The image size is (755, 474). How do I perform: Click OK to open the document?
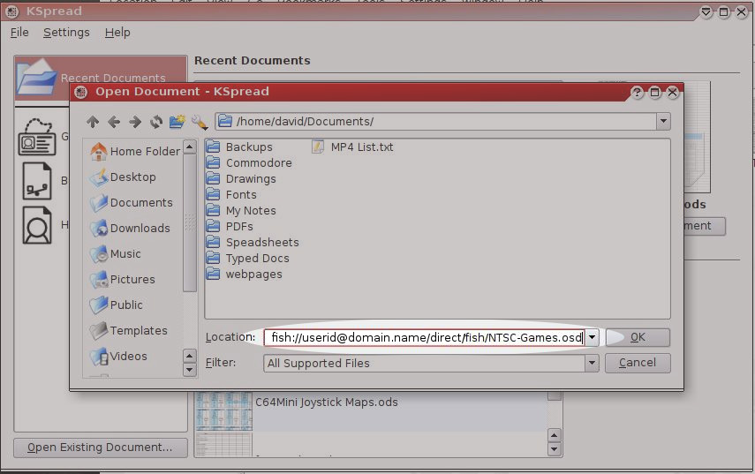click(638, 337)
